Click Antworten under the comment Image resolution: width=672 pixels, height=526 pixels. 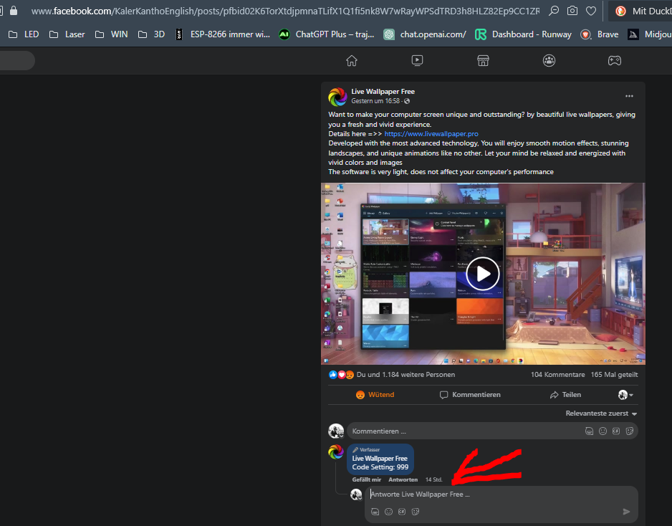tap(403, 479)
